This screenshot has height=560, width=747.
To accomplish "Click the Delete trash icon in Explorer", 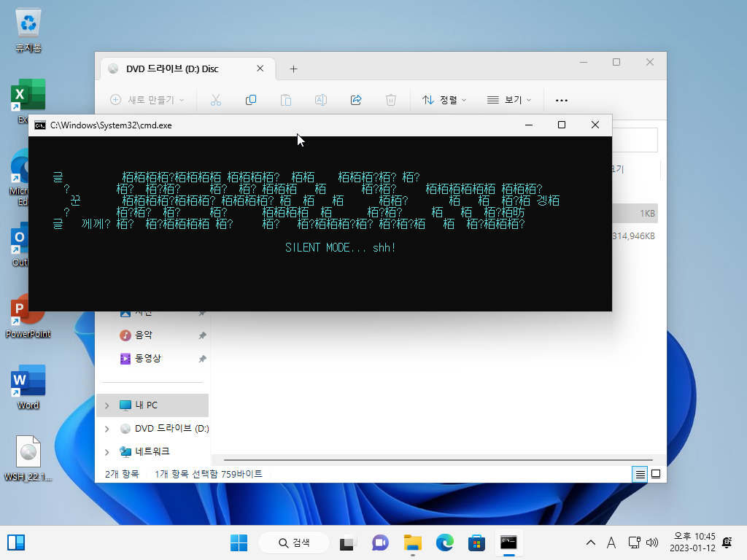I will pyautogui.click(x=391, y=100).
